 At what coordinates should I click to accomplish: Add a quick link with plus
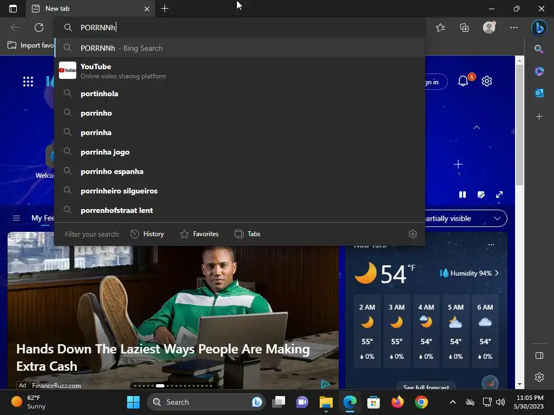coord(458,164)
